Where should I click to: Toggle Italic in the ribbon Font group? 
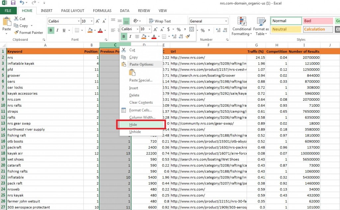[x=57, y=30]
